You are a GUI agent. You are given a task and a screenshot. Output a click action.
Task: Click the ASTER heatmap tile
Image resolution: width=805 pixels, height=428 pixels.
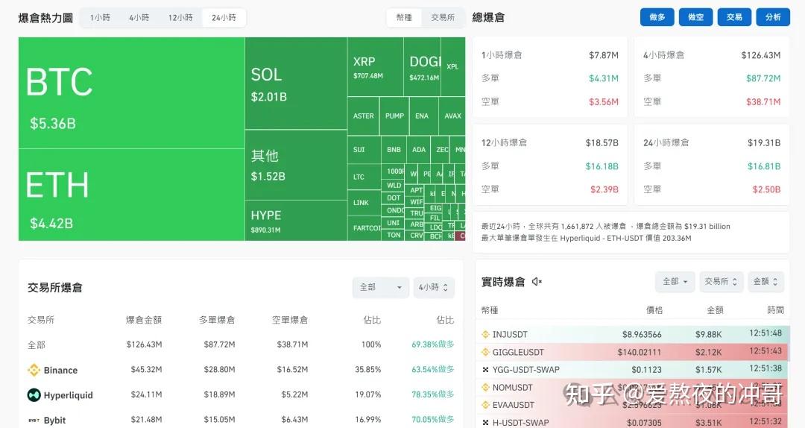364,116
